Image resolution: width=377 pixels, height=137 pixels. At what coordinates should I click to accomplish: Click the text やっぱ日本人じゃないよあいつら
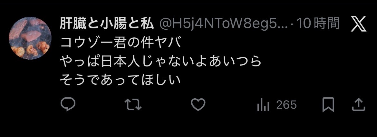point(160,61)
